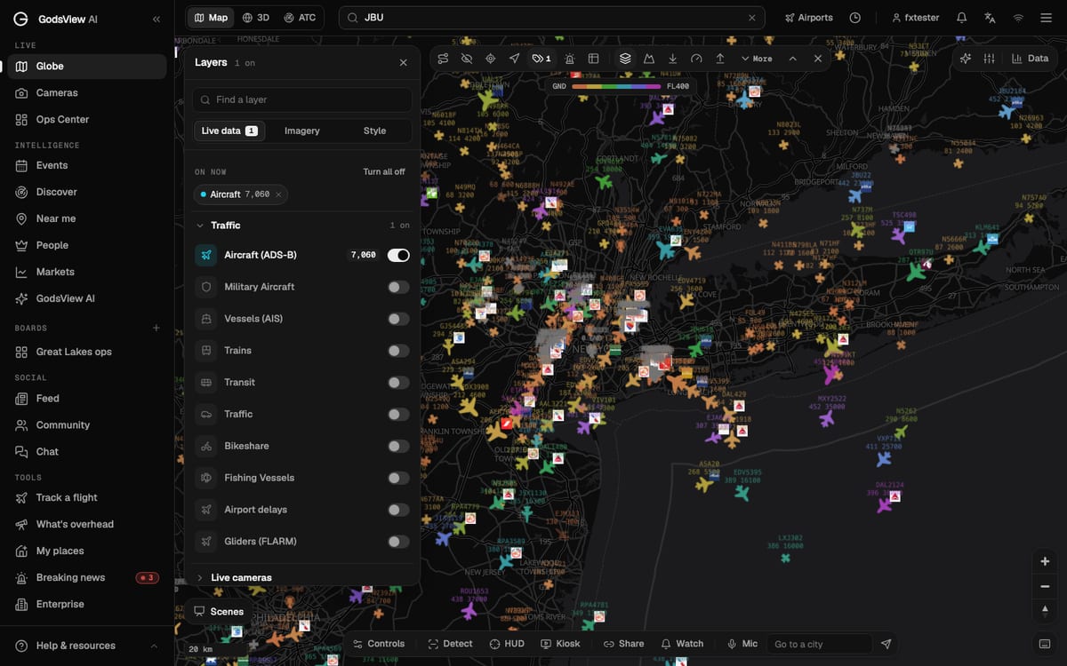Switch to the 3D view tab

[x=256, y=18]
